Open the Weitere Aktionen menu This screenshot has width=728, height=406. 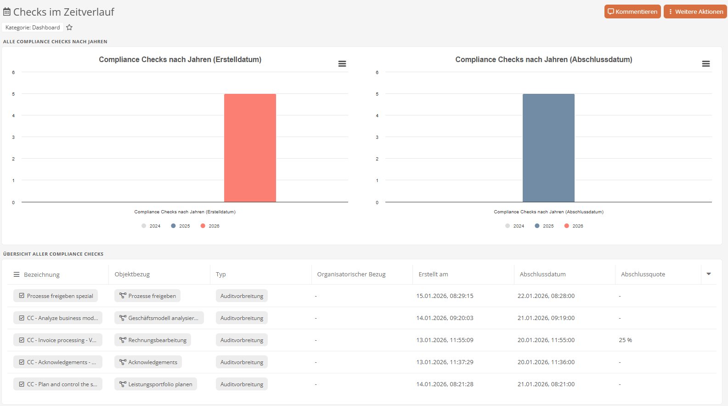click(695, 12)
